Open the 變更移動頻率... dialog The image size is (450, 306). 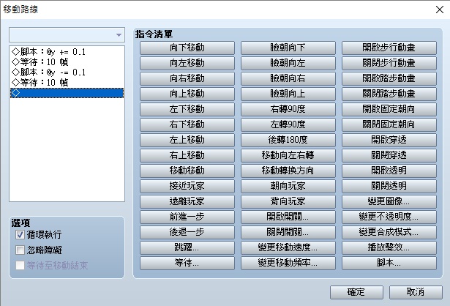(288, 263)
